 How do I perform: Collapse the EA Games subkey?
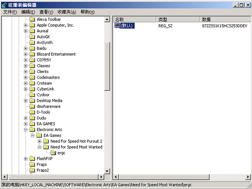pos(32,135)
